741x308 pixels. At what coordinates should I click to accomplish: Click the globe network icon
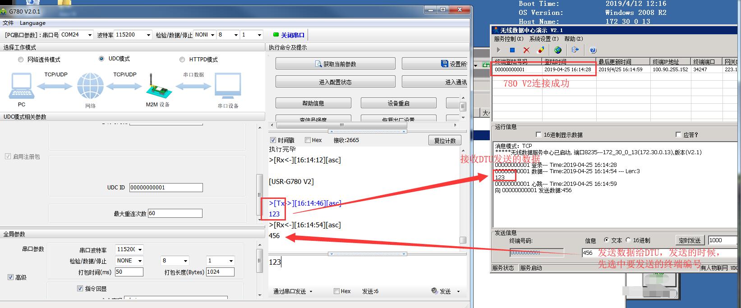(x=558, y=50)
